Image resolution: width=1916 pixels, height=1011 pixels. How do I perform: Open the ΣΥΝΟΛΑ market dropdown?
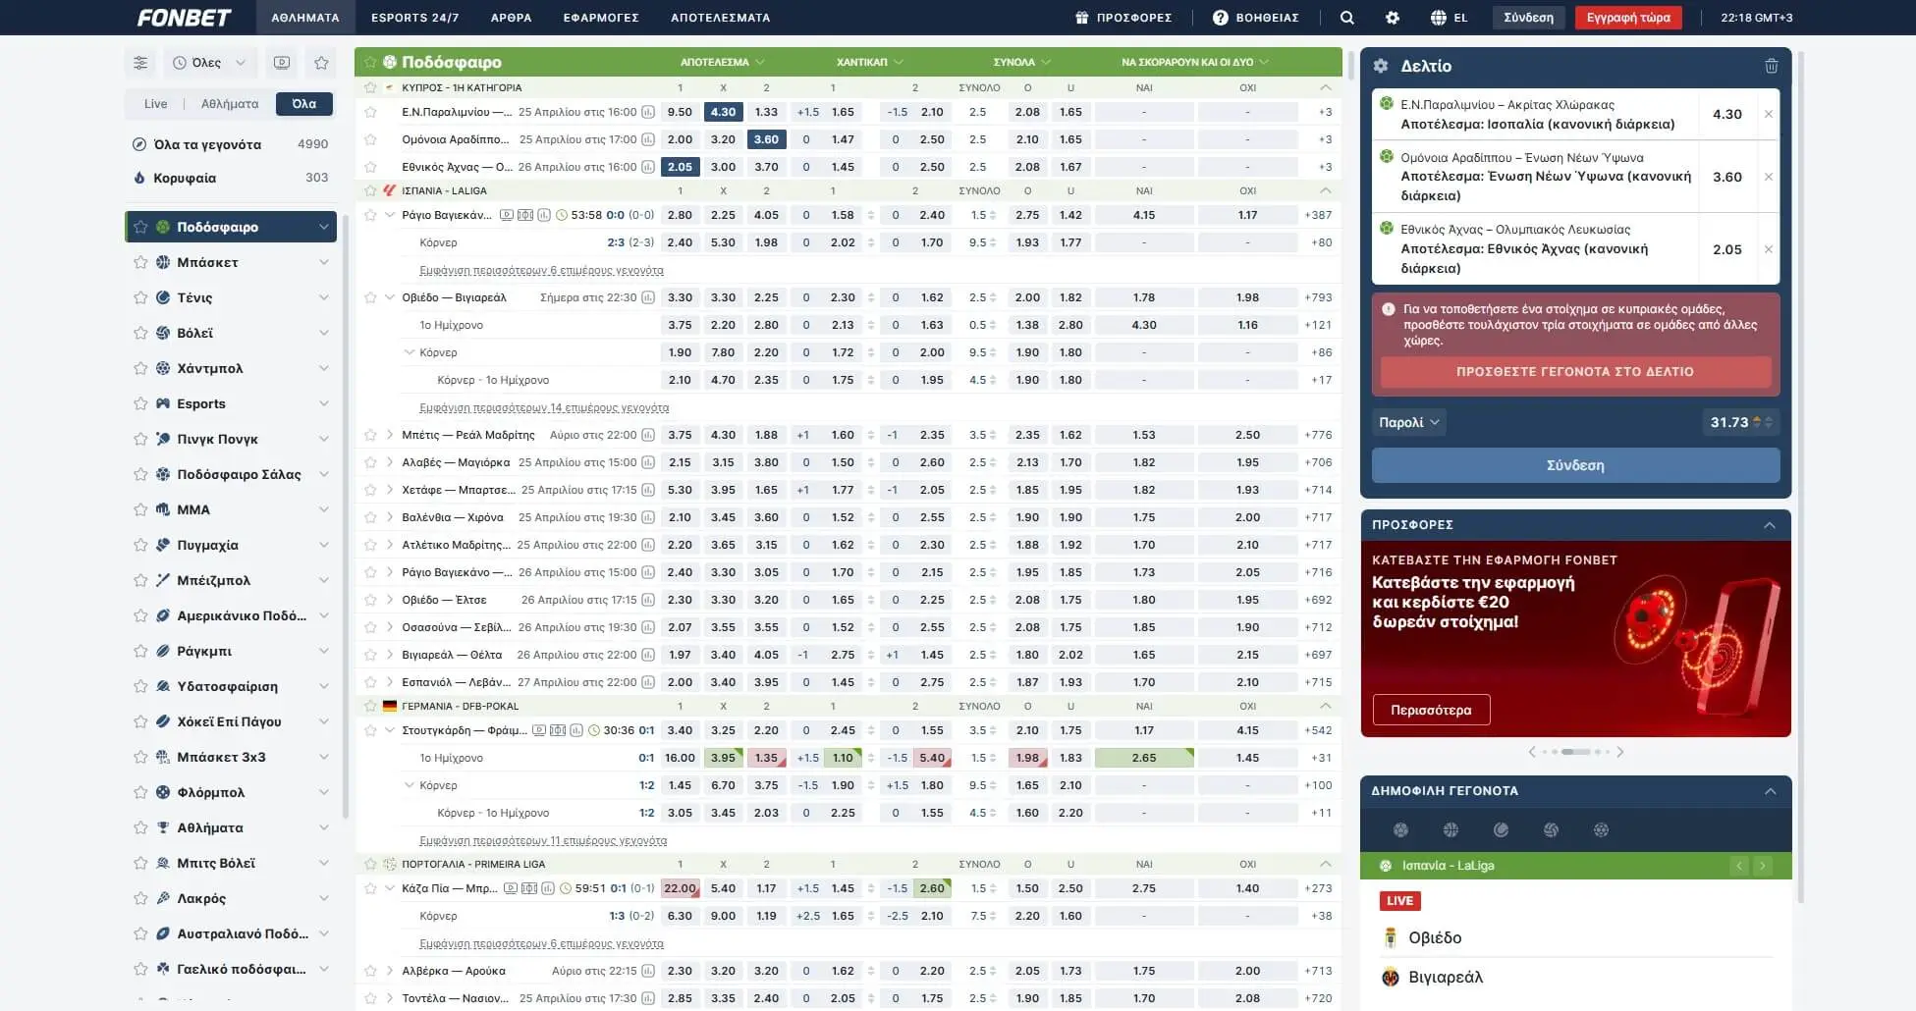[x=1021, y=62]
